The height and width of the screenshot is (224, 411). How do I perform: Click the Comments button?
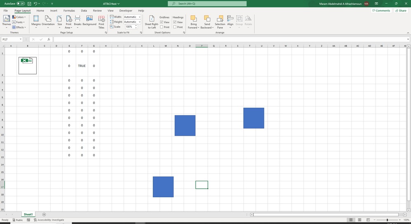[x=381, y=10]
